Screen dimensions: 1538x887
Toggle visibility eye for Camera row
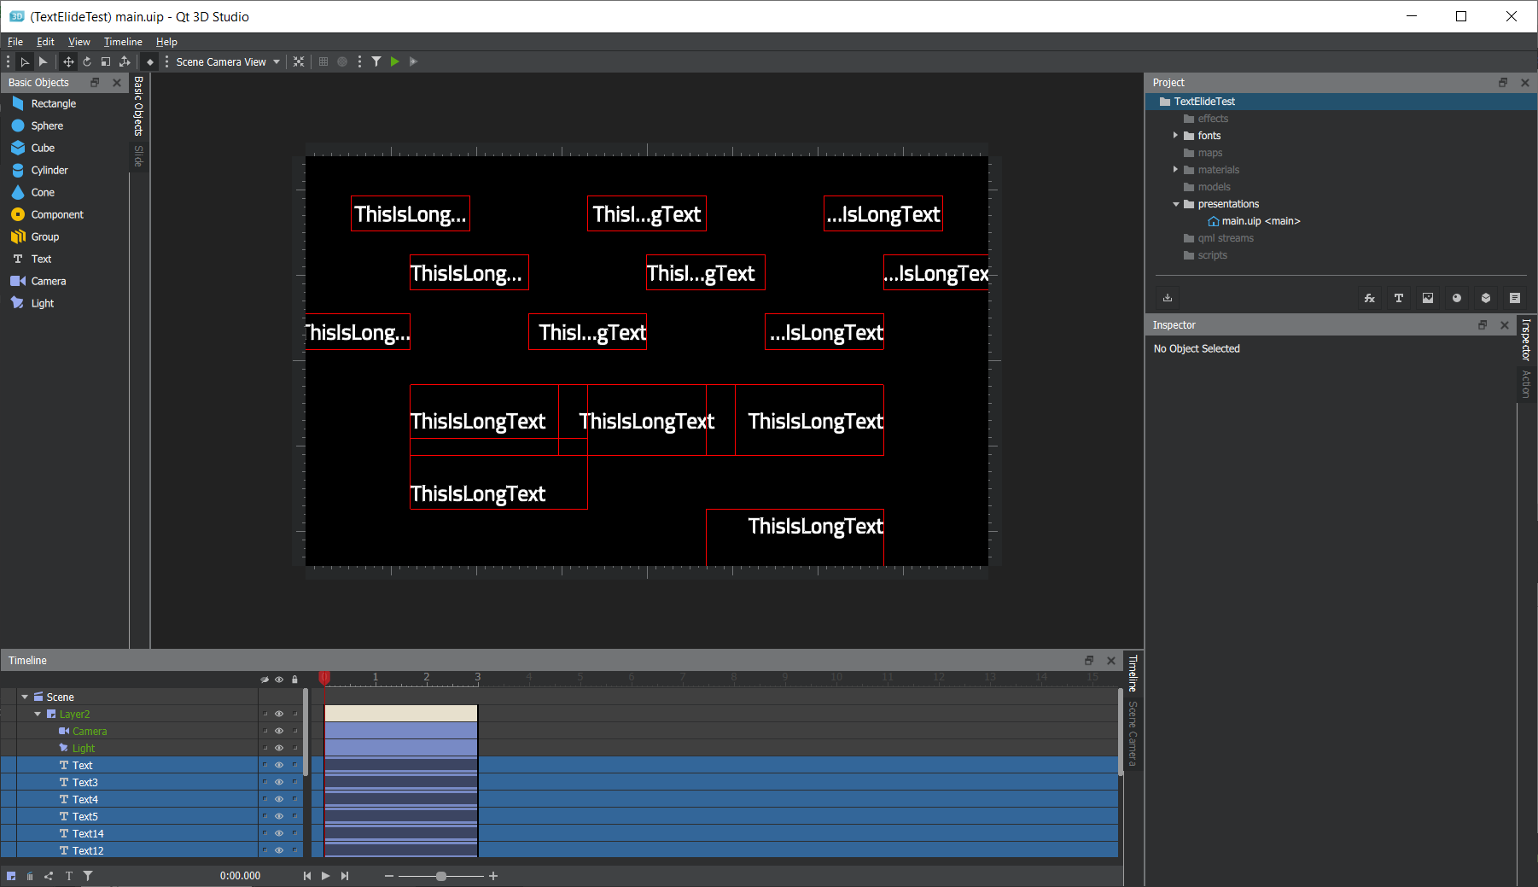[x=279, y=731]
